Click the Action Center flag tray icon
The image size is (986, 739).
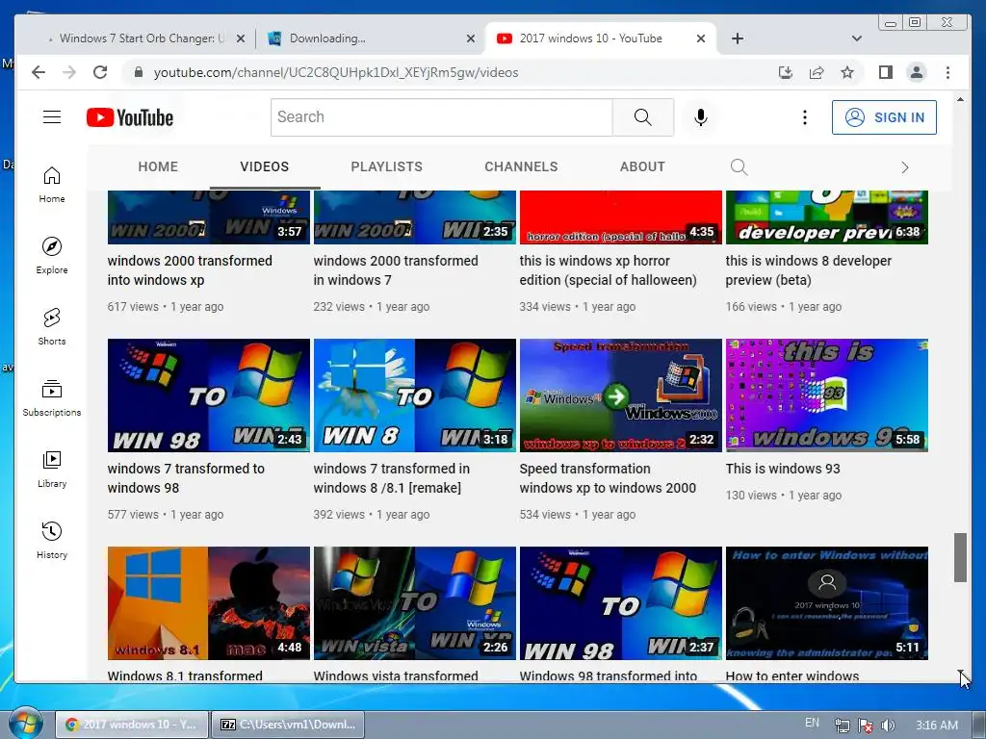865,726
